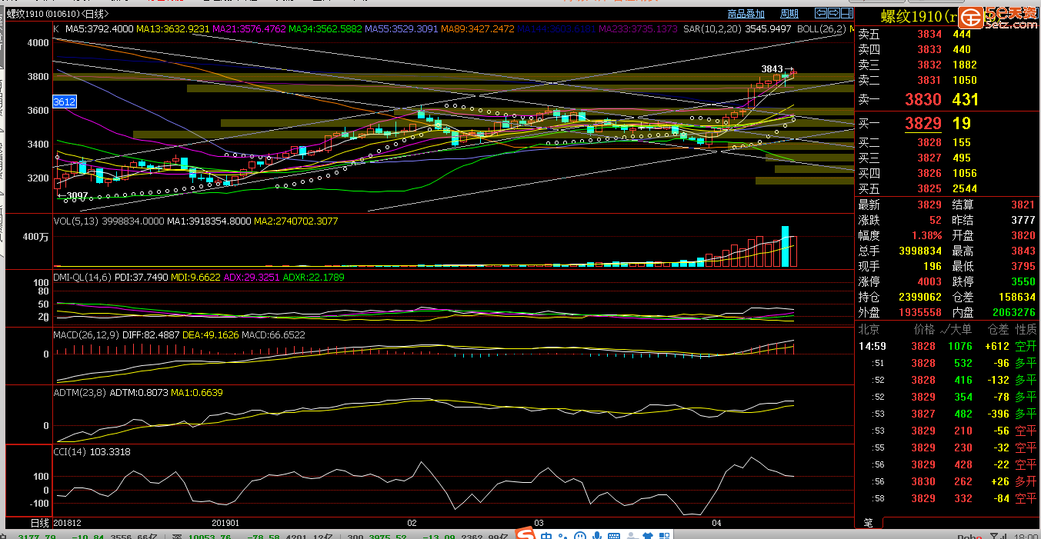
Task: Select the 14:59 trade row with 1076
Action: coord(946,346)
